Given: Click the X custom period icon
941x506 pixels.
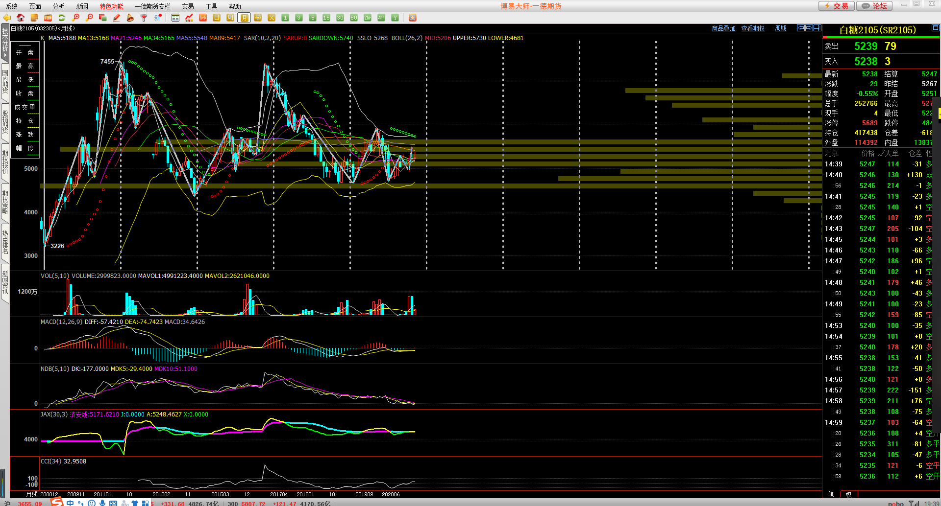Looking at the screenshot, I should 272,18.
